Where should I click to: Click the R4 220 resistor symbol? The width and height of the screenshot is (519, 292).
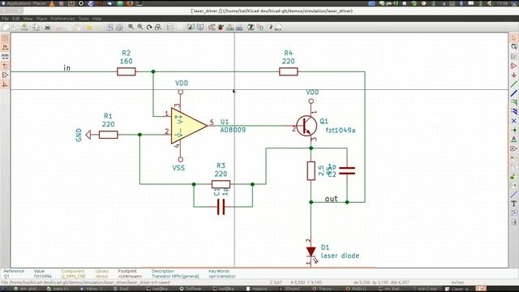289,71
